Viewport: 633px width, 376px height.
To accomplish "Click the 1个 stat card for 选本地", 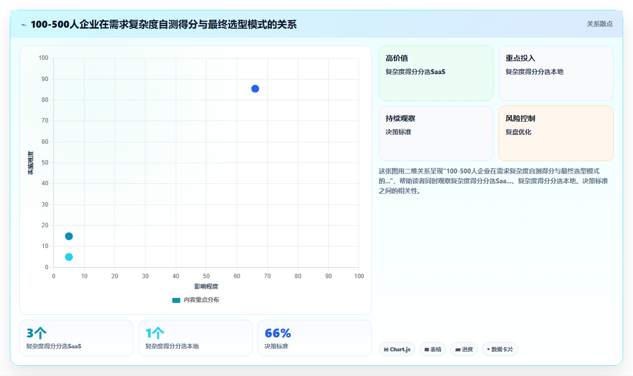I will click(195, 338).
